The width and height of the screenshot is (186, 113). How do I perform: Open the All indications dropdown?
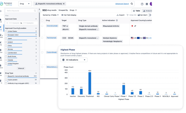point(74,60)
